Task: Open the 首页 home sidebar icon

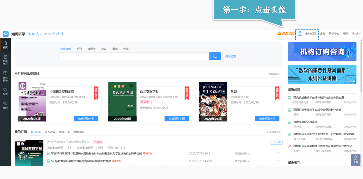Action: 5,45
